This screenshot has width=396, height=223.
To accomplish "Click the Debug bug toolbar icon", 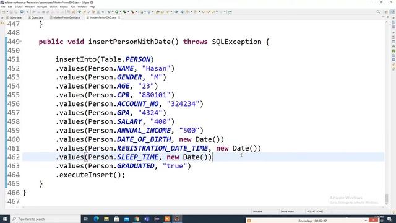I will 109,12.
